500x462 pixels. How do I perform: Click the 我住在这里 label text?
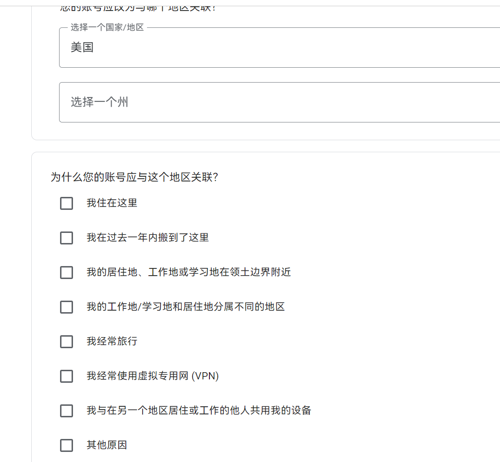[x=112, y=203]
